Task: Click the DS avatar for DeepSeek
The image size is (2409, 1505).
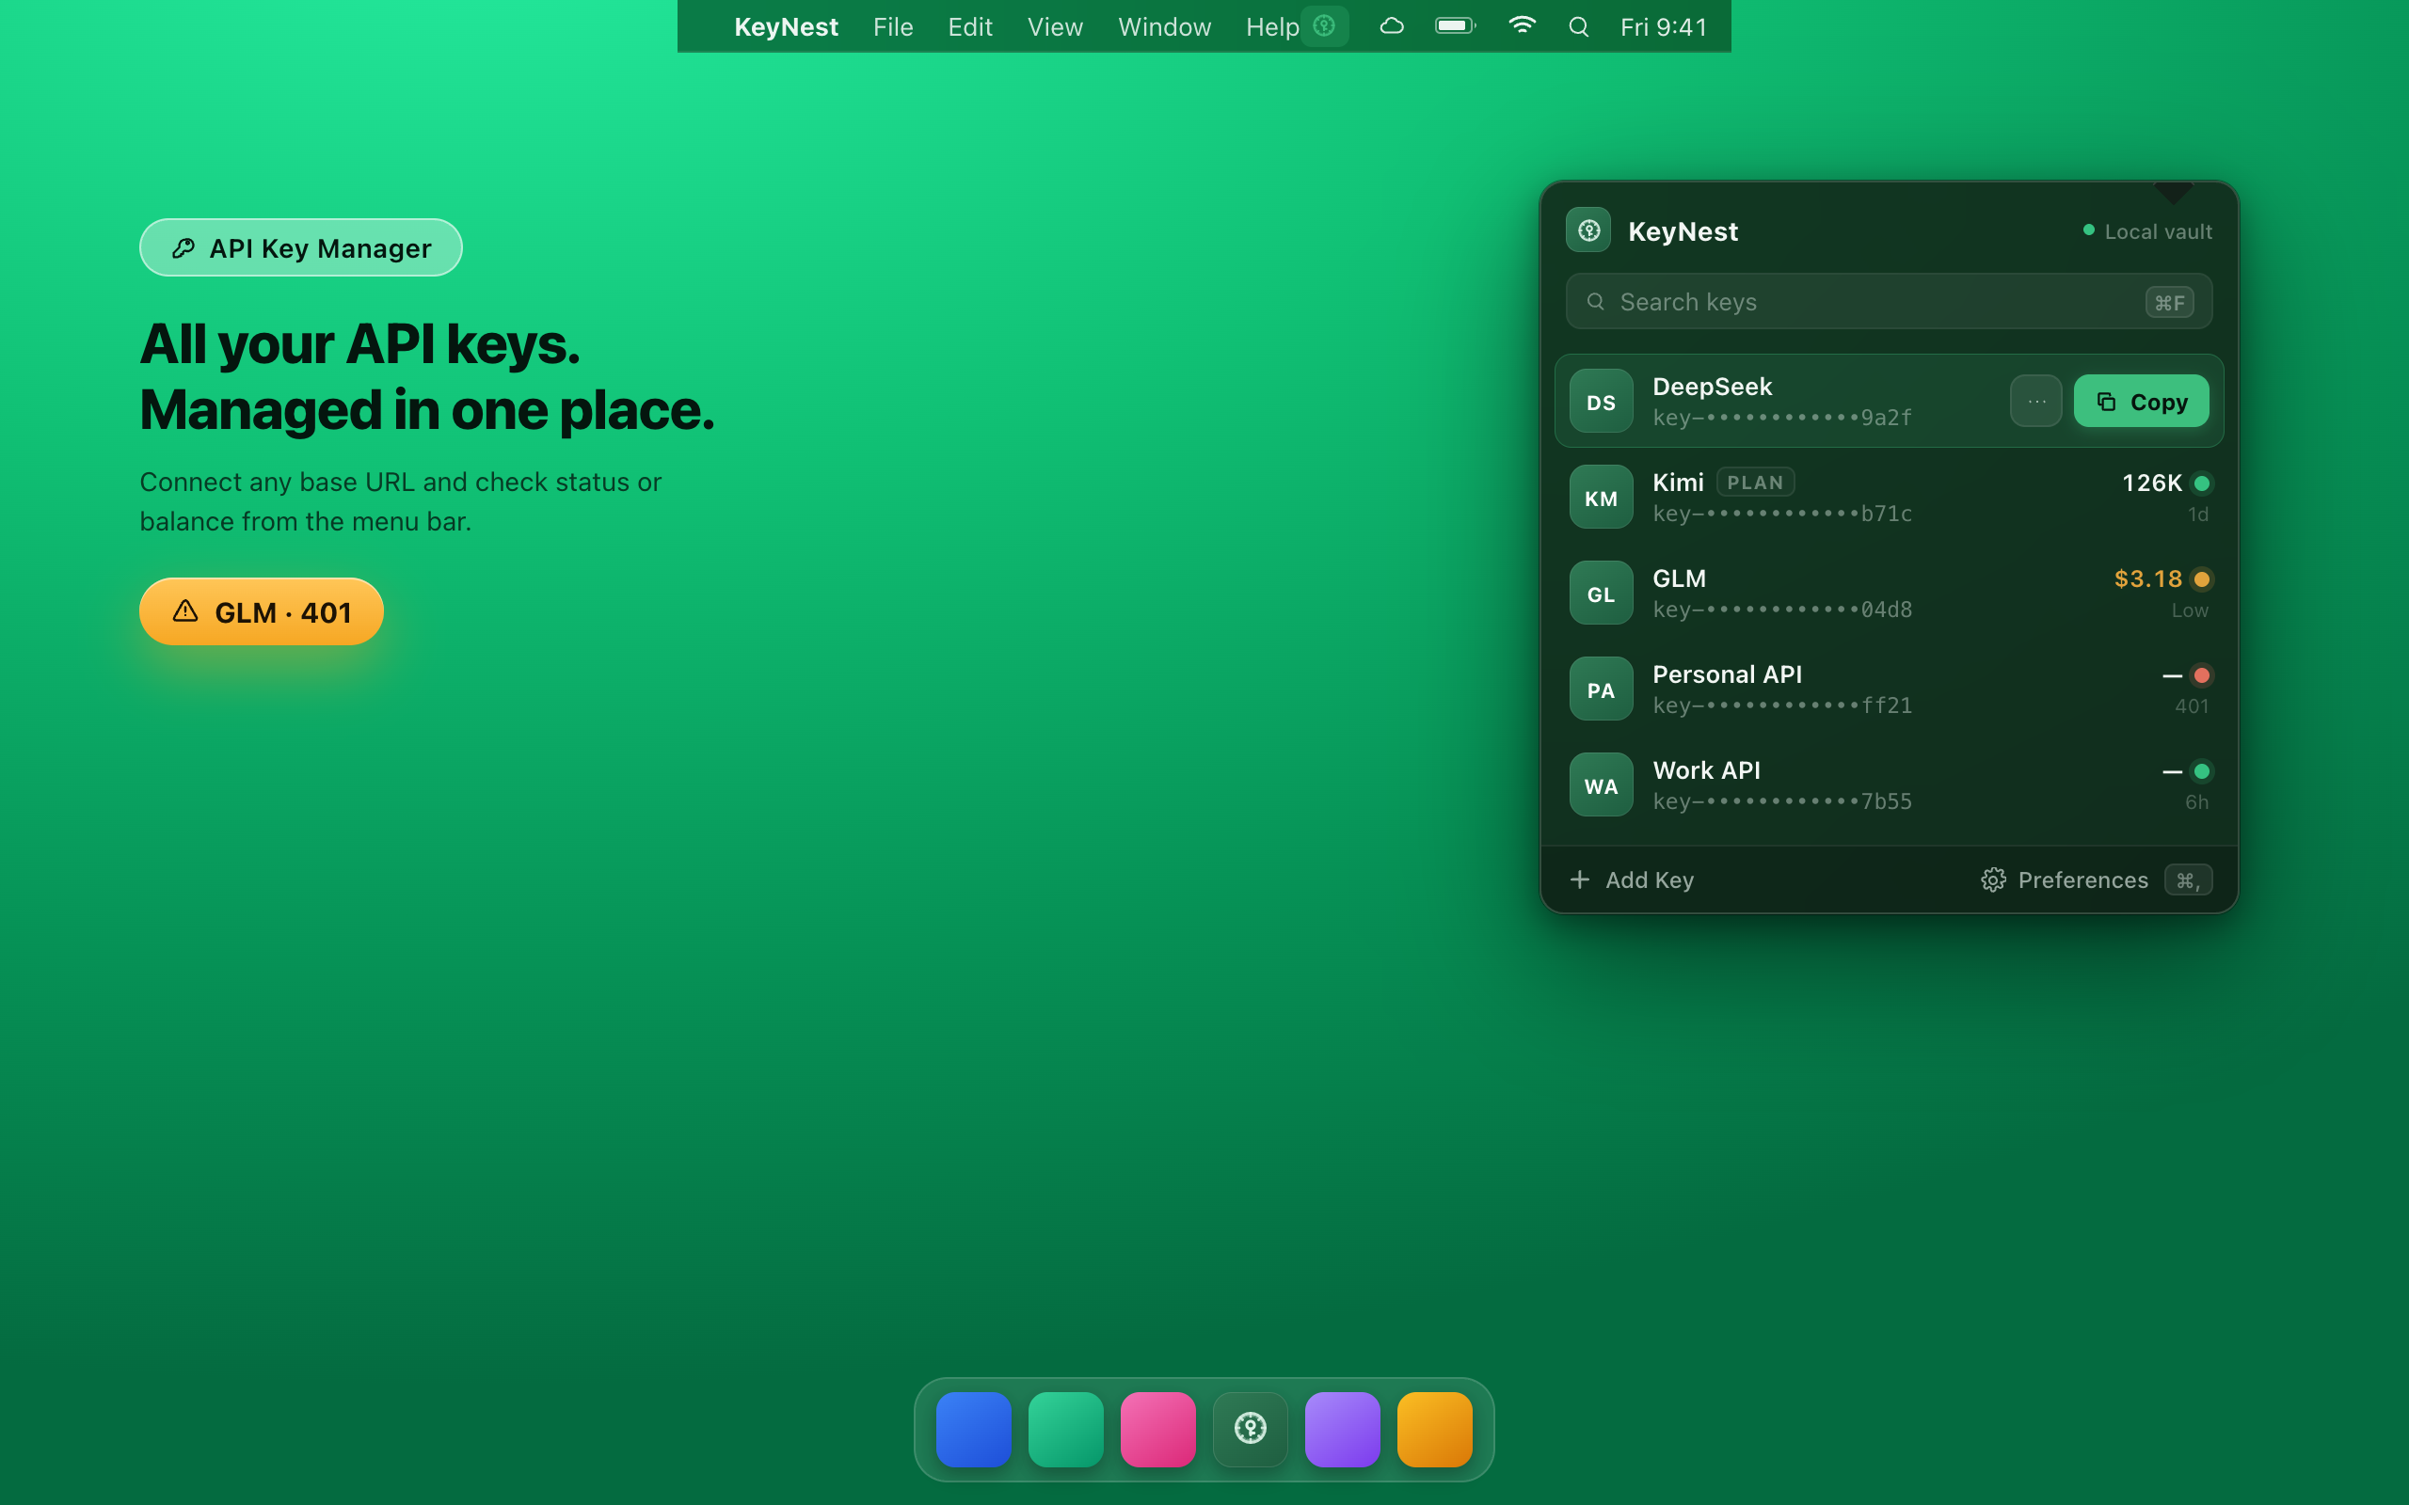Action: point(1601,401)
